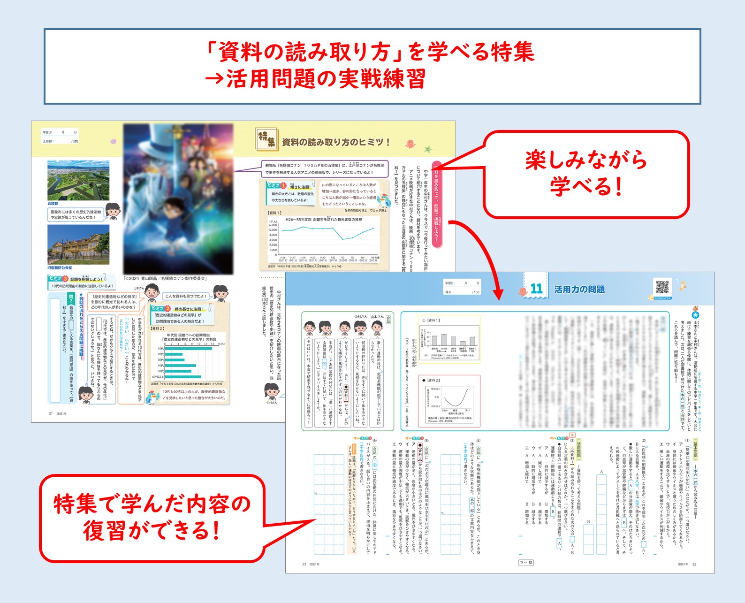Click the 学習日 field on the left page

[60, 132]
